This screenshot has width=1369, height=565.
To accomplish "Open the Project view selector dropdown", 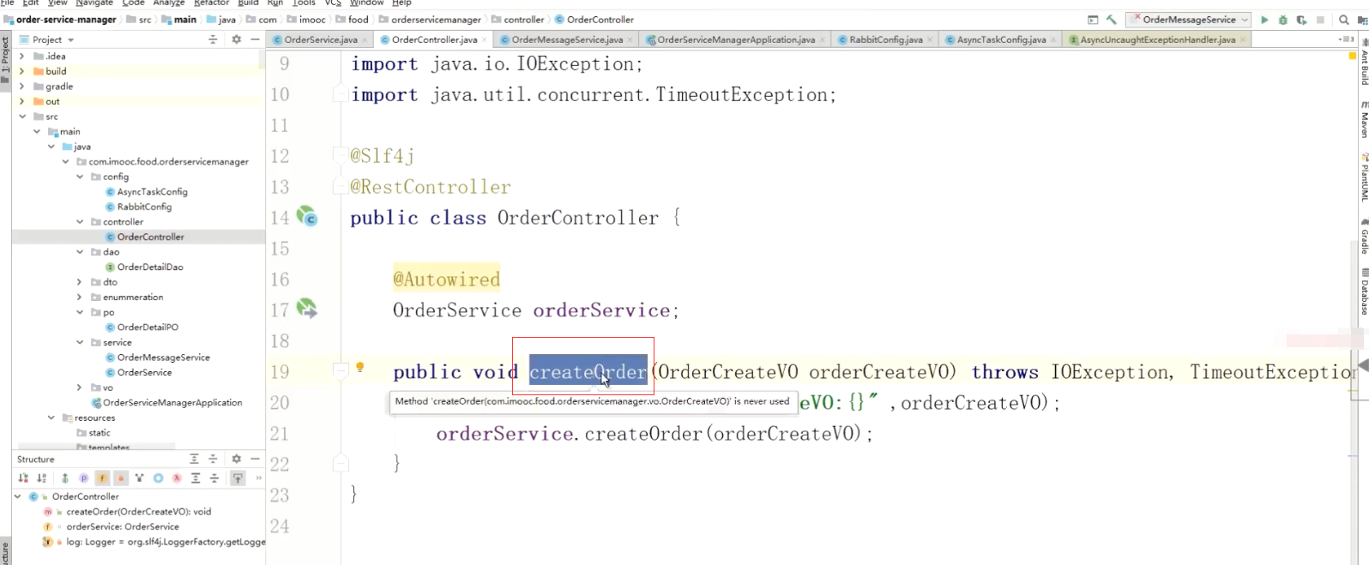I will coord(70,39).
